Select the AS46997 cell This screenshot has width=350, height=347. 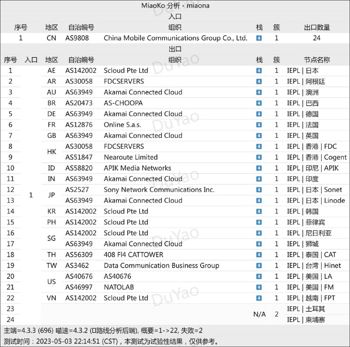79,287
